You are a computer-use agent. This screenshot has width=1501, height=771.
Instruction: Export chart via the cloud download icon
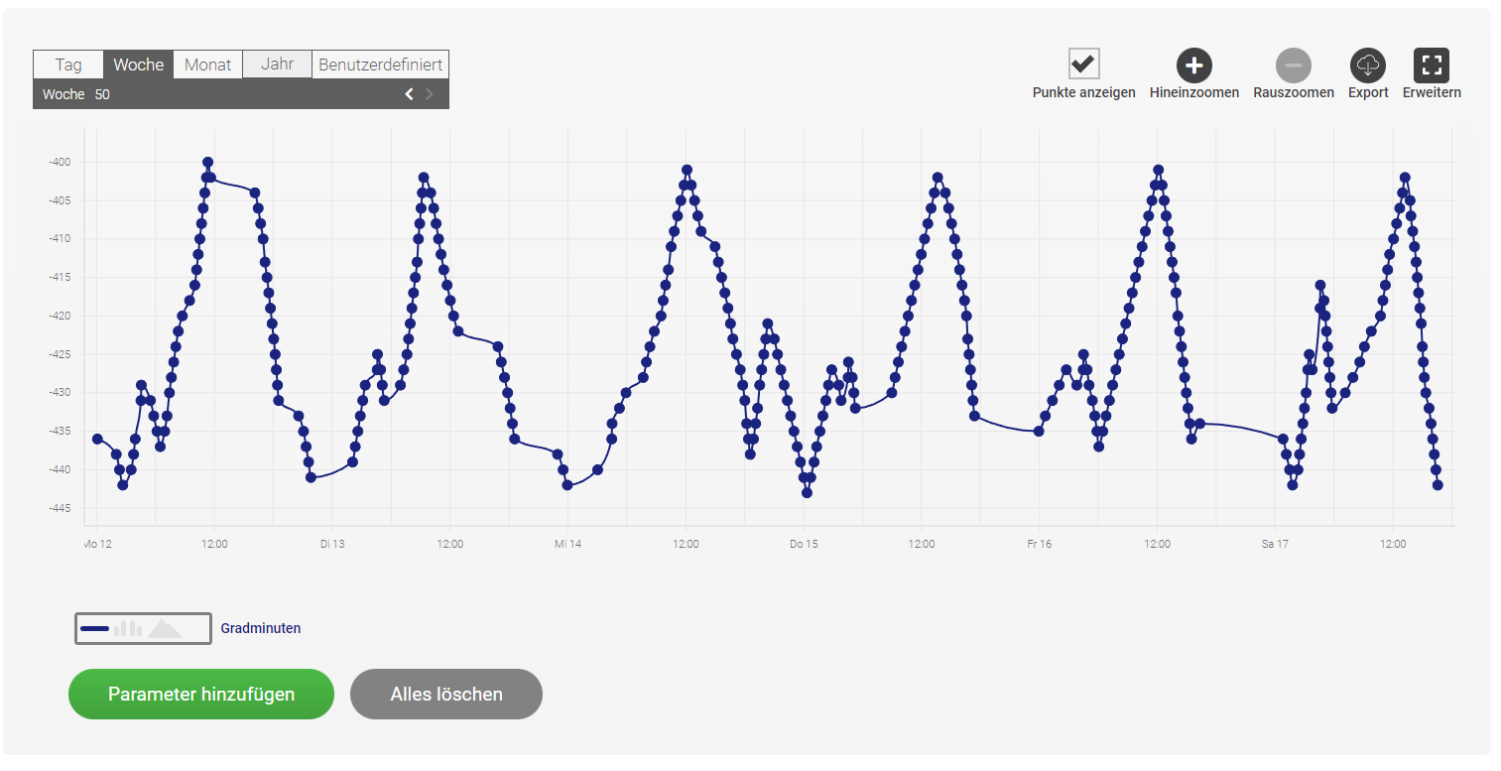click(x=1368, y=65)
